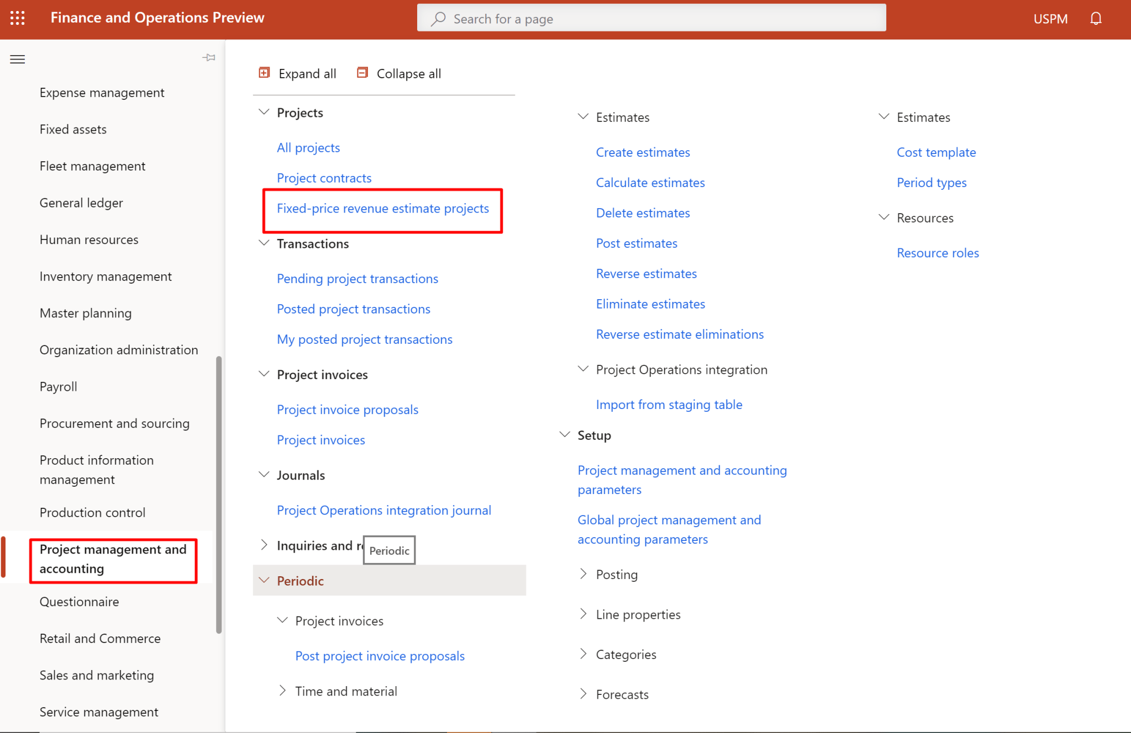
Task: Open Global project management and accounting parameters
Action: 669,529
